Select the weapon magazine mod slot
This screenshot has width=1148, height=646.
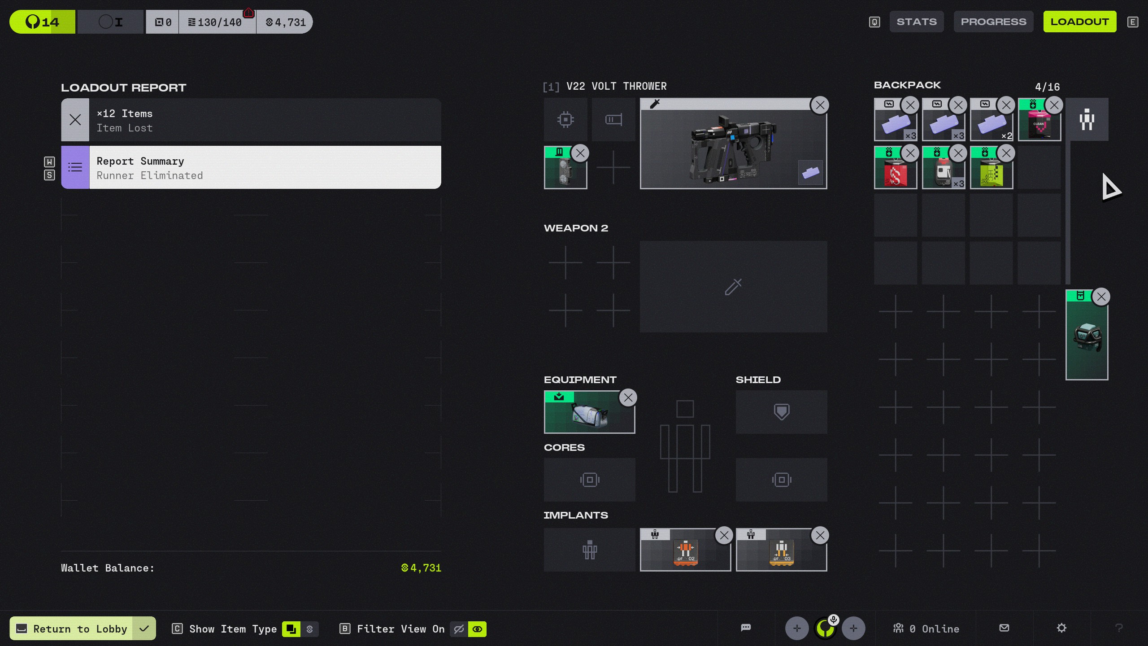coord(613,120)
